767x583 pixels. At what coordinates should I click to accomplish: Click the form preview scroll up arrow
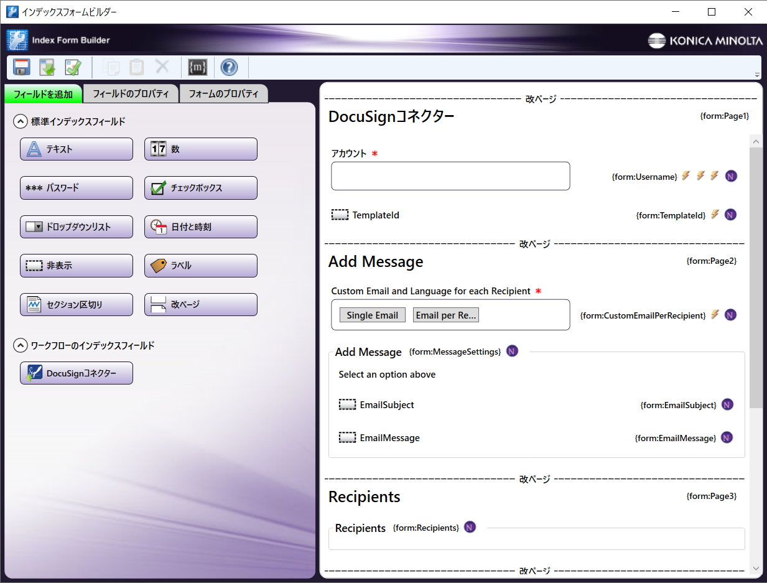(756, 142)
